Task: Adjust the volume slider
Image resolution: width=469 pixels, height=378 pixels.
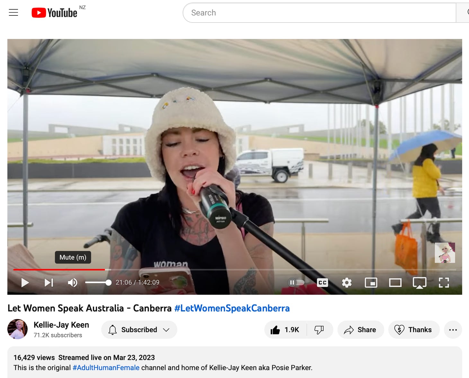Action: 98,283
